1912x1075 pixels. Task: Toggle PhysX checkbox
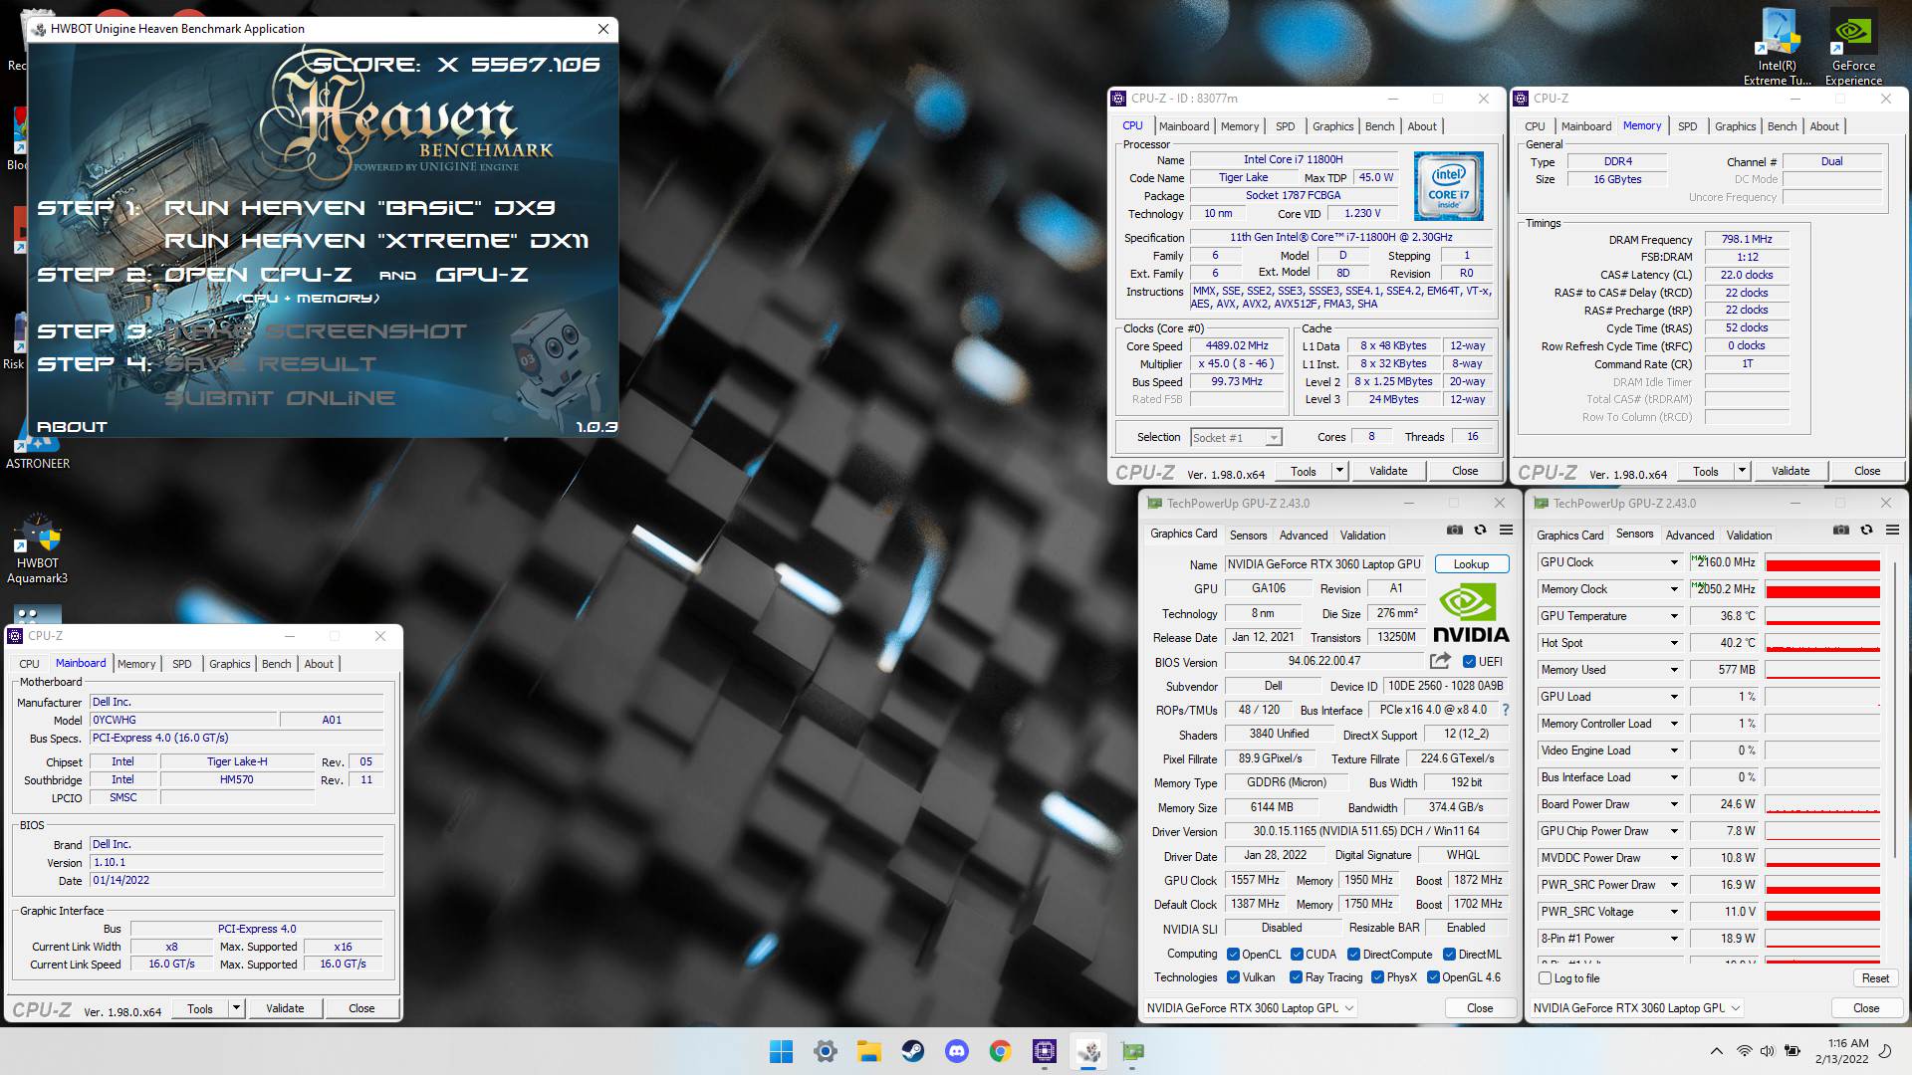click(x=1377, y=977)
